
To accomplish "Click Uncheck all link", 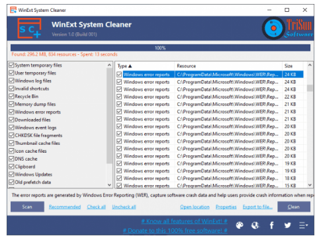I will (124, 207).
